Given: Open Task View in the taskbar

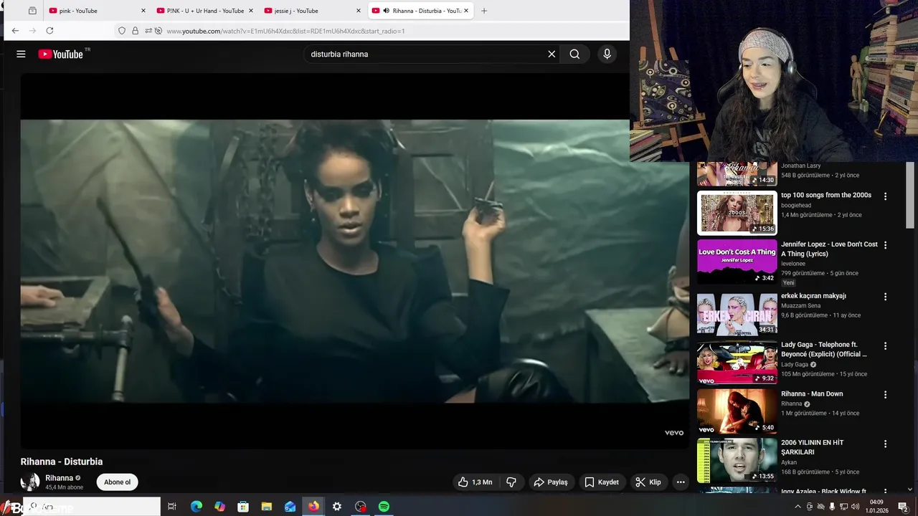Looking at the screenshot, I should click(172, 507).
